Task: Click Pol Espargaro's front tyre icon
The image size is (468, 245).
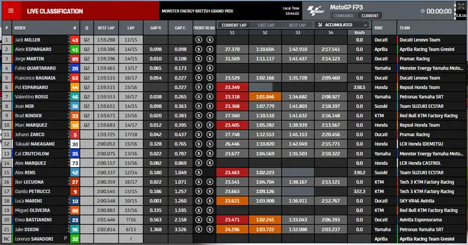Action: point(198,87)
